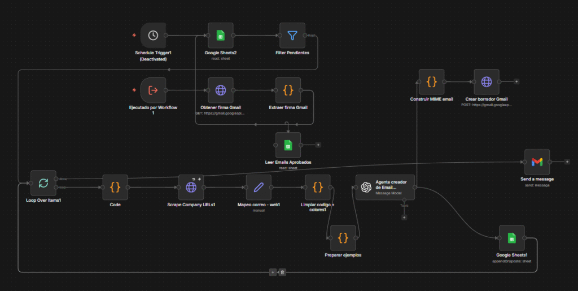This screenshot has width=578, height=291.
Task: Select the Mapeo correo - web1 pencil node
Action: pyautogui.click(x=259, y=188)
